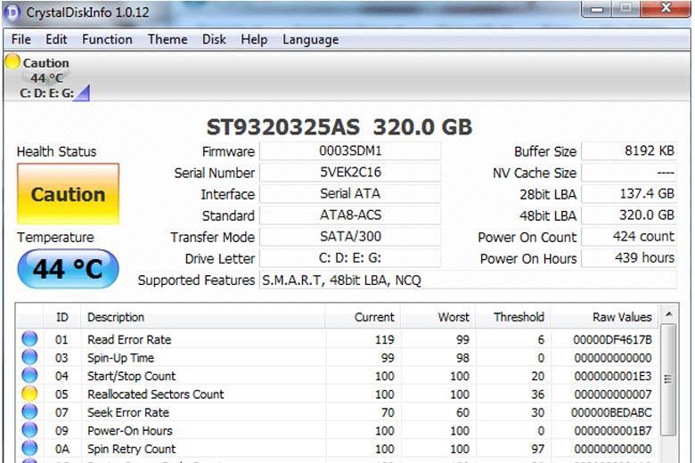Select the Seek Error Rate description

coord(128,412)
